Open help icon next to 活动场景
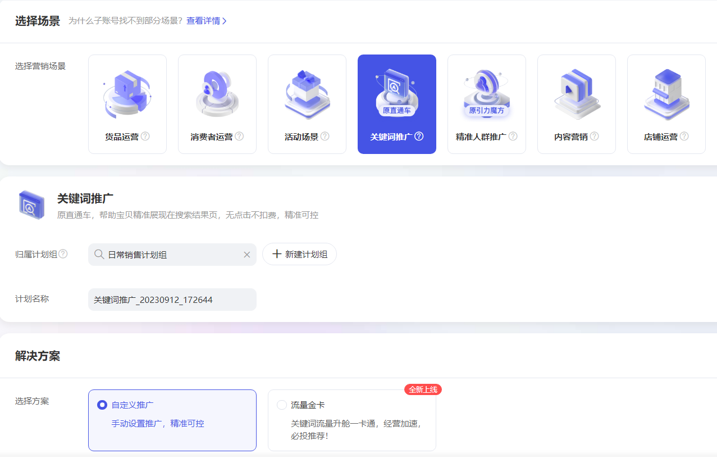Image resolution: width=717 pixels, height=458 pixels. pos(325,136)
